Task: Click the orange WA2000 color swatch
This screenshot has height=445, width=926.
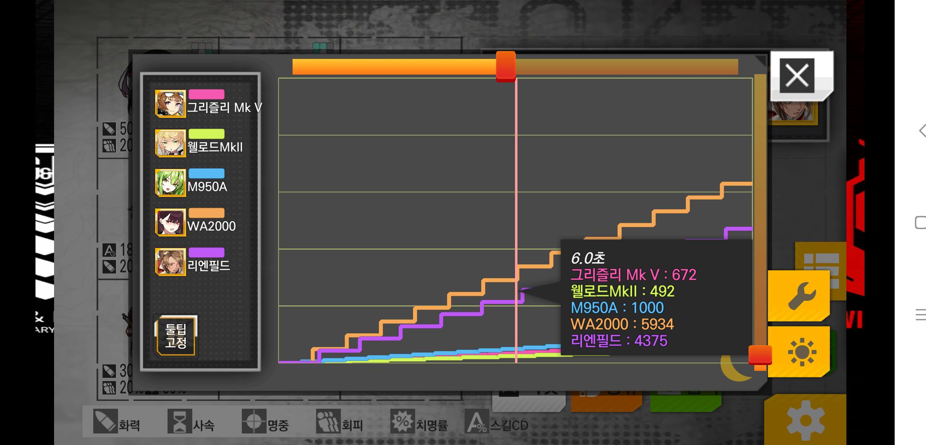Action: [x=206, y=213]
